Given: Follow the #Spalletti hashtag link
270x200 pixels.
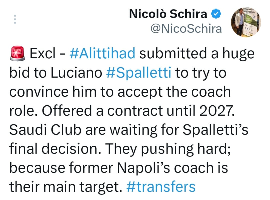Looking at the screenshot, I should tap(139, 73).
